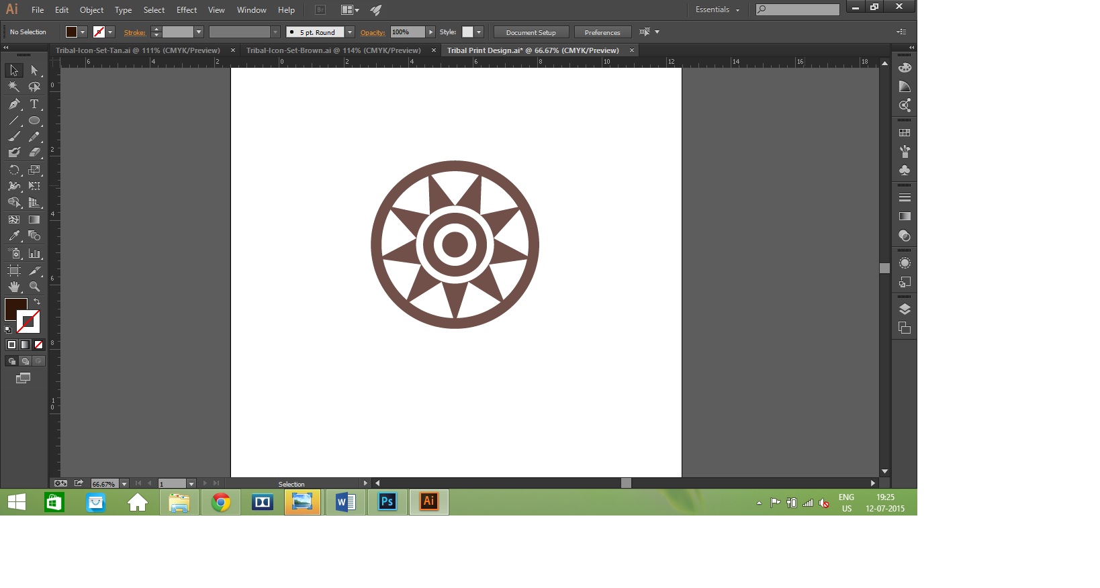Viewport: 1100px width, 588px height.
Task: Reset to default fill and stroke
Action: tap(8, 330)
